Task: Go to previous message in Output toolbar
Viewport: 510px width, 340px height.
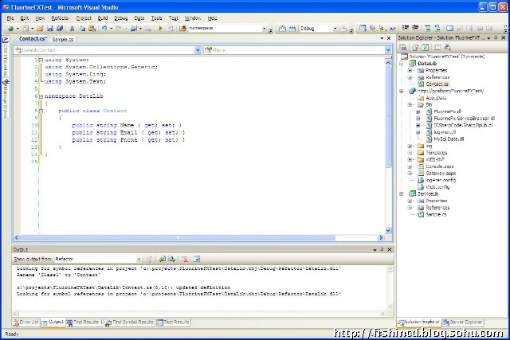Action: pos(162,259)
